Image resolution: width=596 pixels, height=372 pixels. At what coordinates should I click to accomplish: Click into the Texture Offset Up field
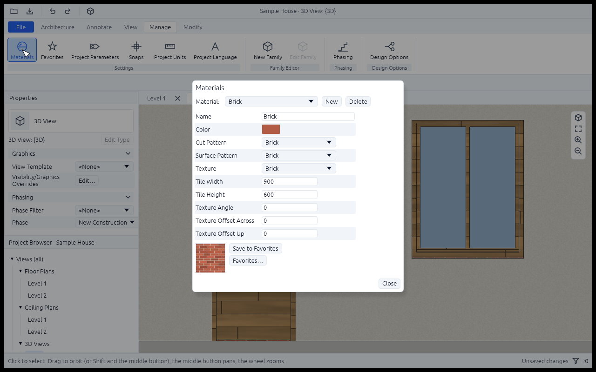(x=289, y=233)
